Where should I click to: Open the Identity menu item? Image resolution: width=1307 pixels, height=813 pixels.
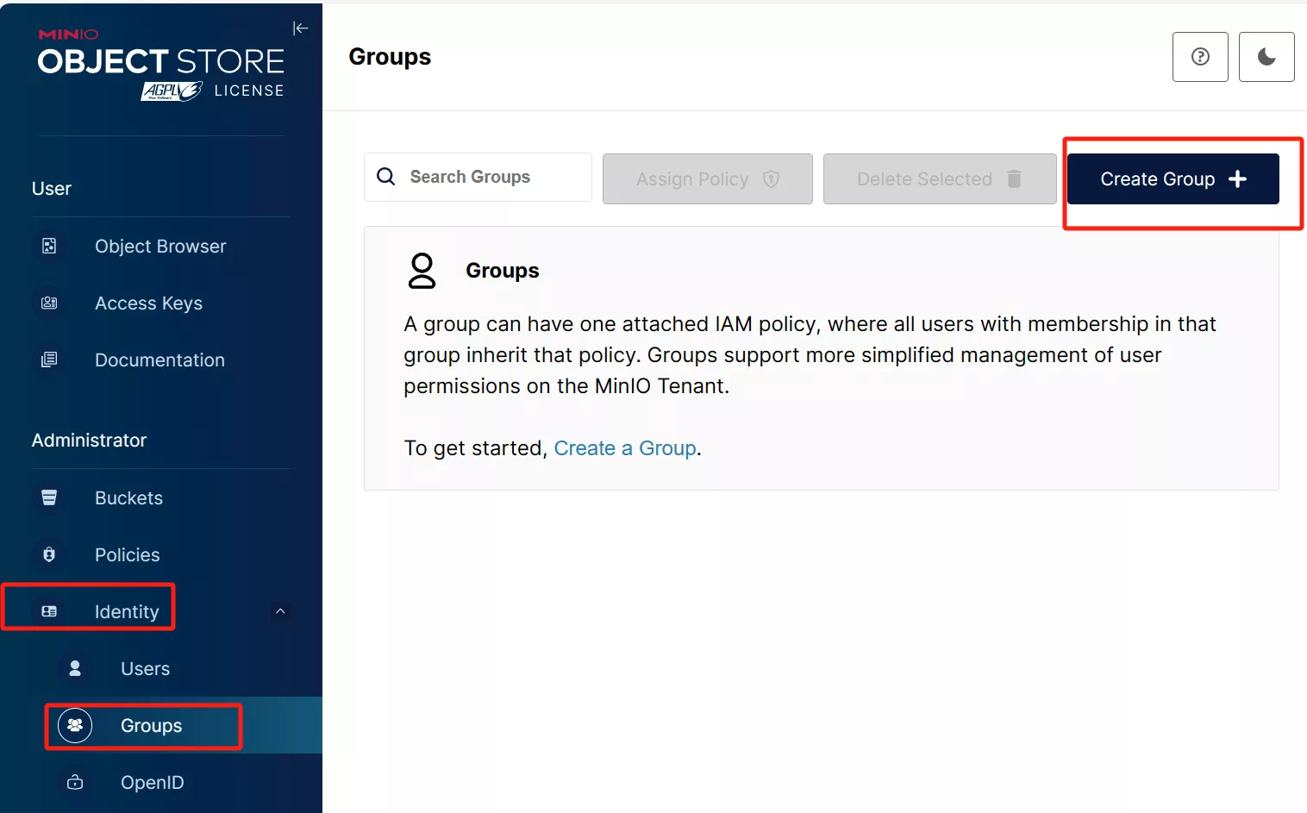click(126, 612)
